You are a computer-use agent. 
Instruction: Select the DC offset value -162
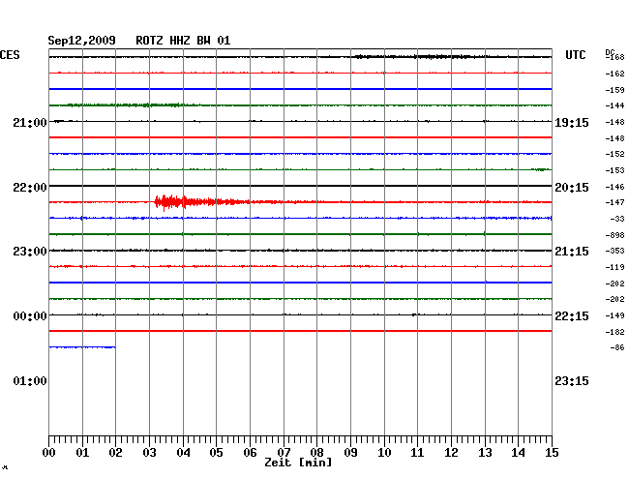coord(614,74)
